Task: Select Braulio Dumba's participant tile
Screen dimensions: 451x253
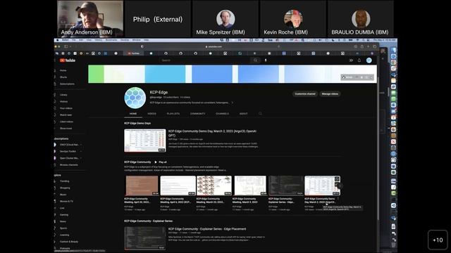Action: 361,19
